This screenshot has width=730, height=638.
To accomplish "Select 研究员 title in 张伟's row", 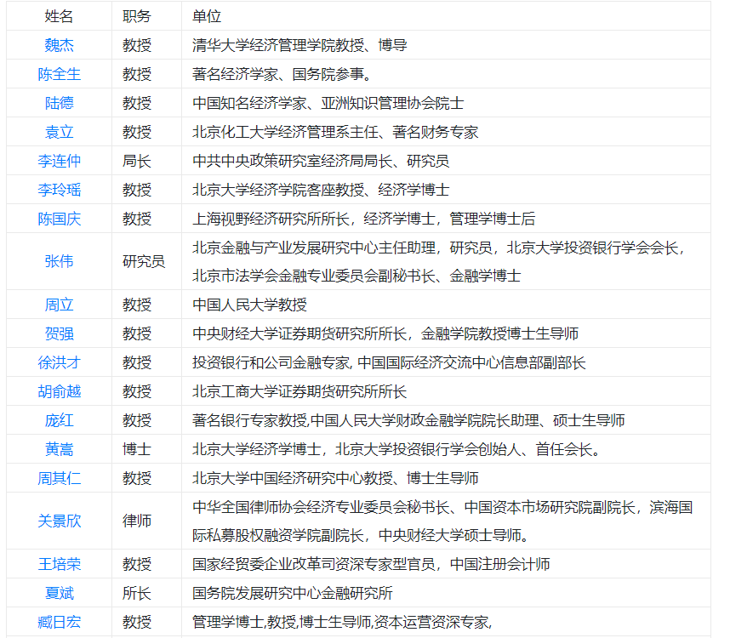I will (x=144, y=261).
